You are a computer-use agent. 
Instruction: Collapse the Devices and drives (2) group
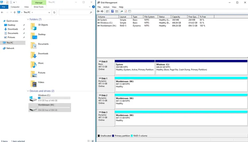coord(28,91)
